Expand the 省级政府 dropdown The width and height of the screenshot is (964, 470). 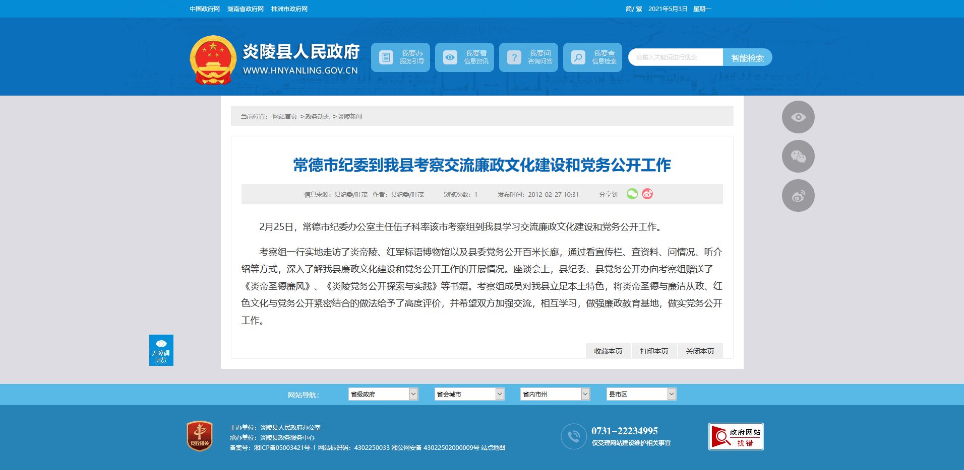383,394
